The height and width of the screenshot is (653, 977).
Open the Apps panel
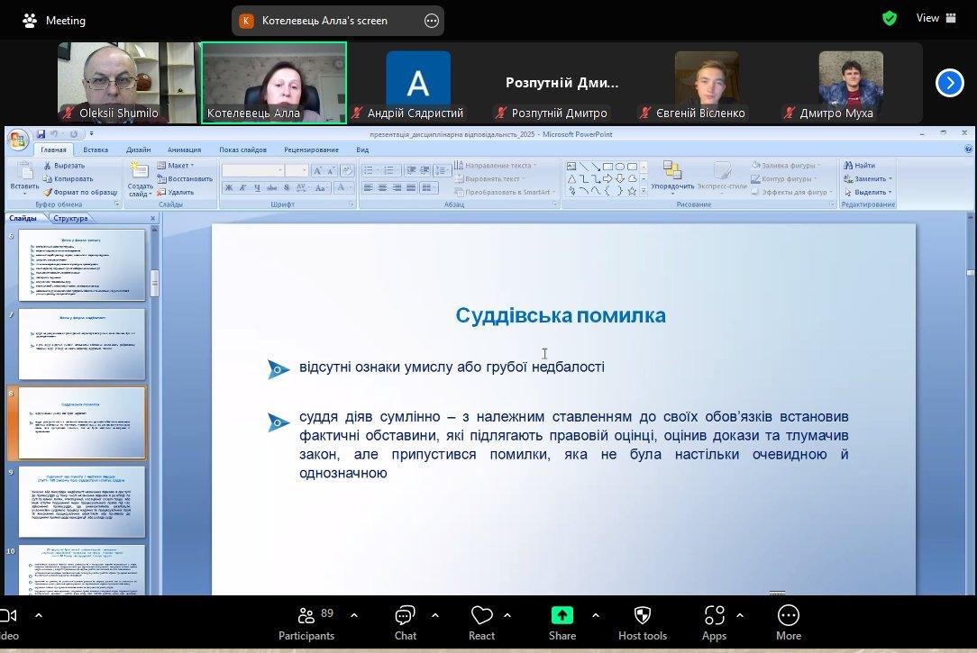714,622
